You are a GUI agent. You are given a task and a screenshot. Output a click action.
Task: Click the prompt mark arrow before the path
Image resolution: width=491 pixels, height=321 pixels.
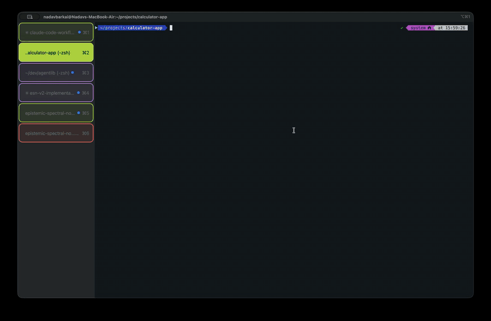pos(96,28)
